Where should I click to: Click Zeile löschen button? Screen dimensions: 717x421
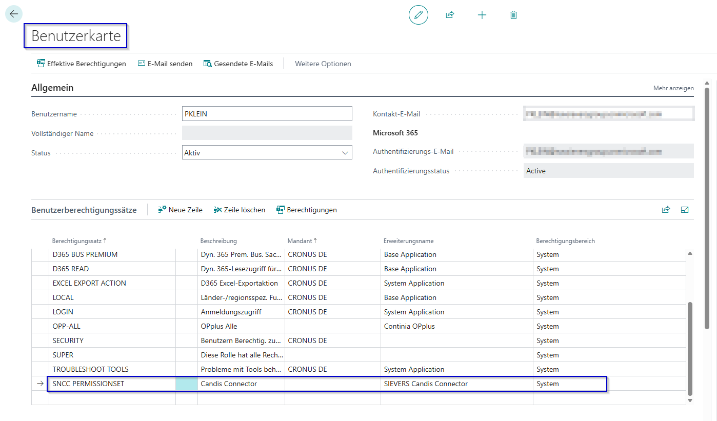[239, 210]
